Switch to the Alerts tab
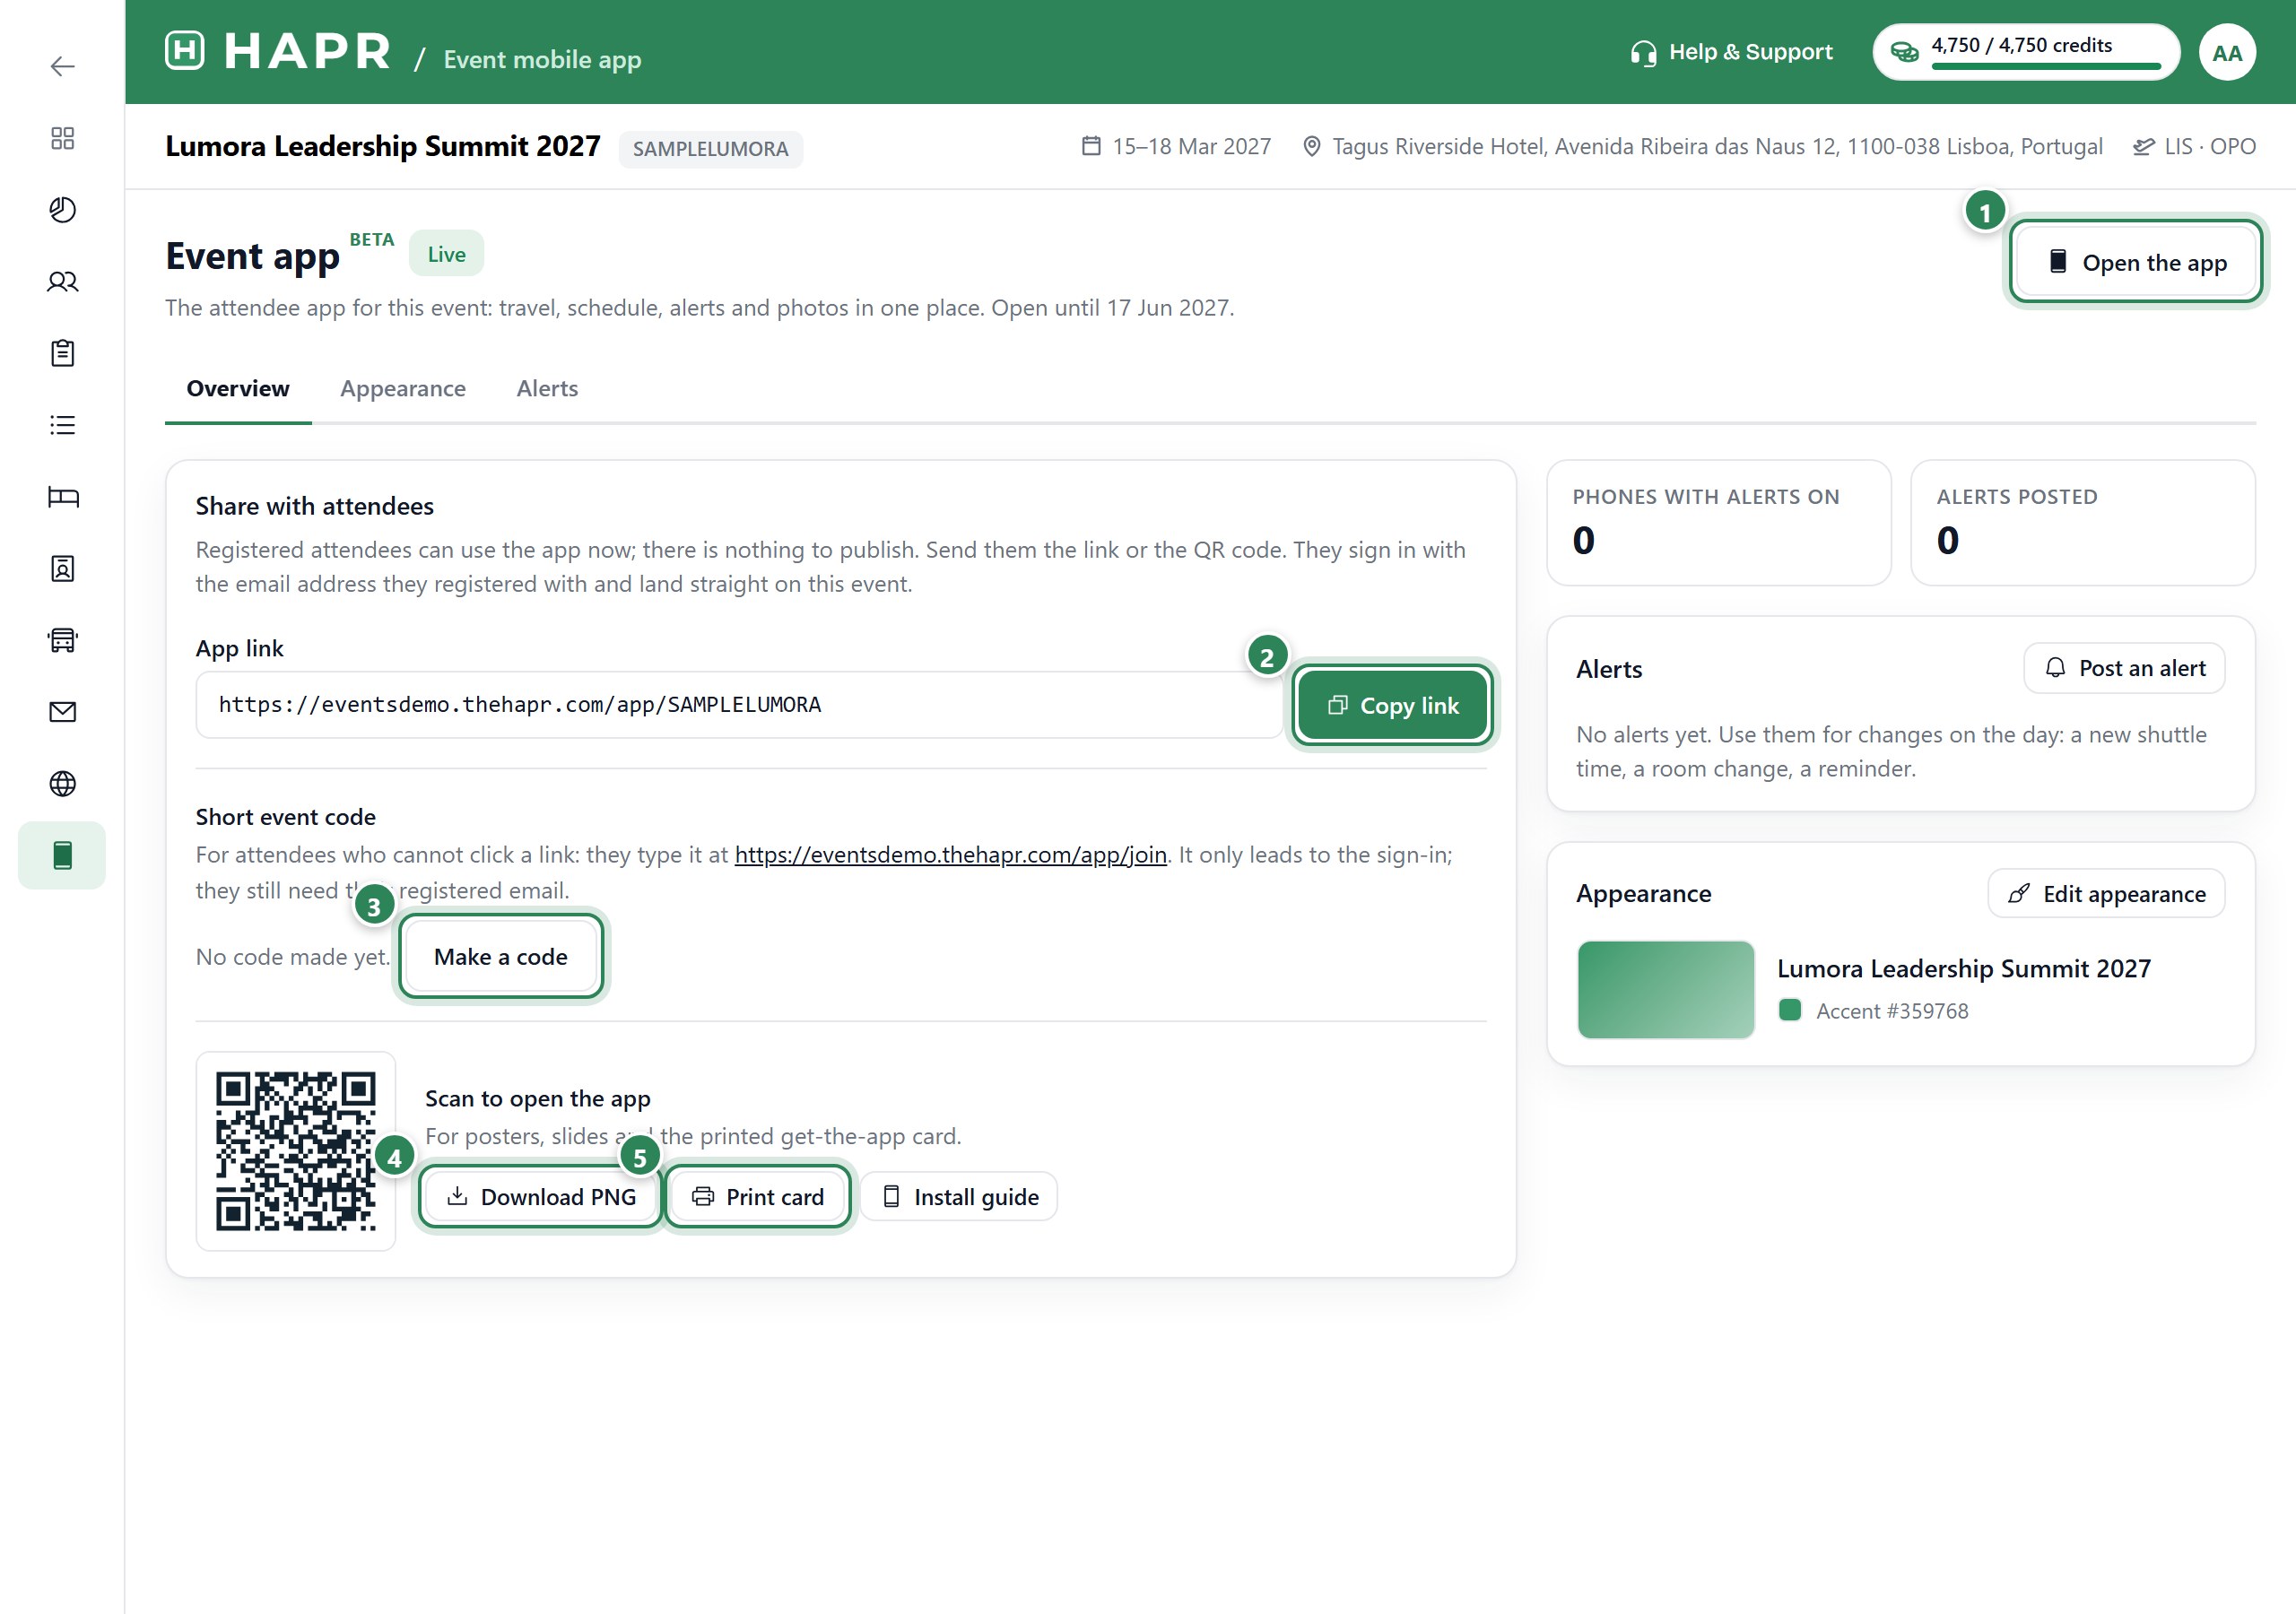 (547, 388)
